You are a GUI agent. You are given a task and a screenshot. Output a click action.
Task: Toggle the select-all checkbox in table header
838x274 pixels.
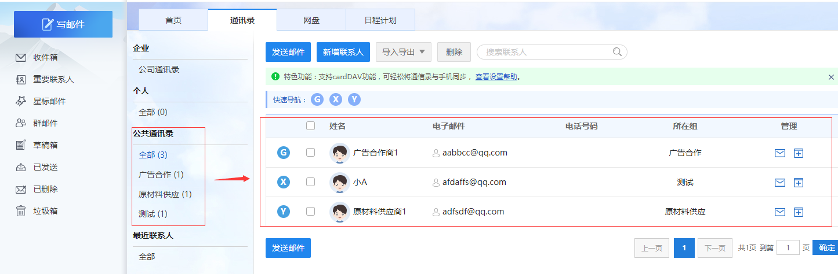point(310,126)
